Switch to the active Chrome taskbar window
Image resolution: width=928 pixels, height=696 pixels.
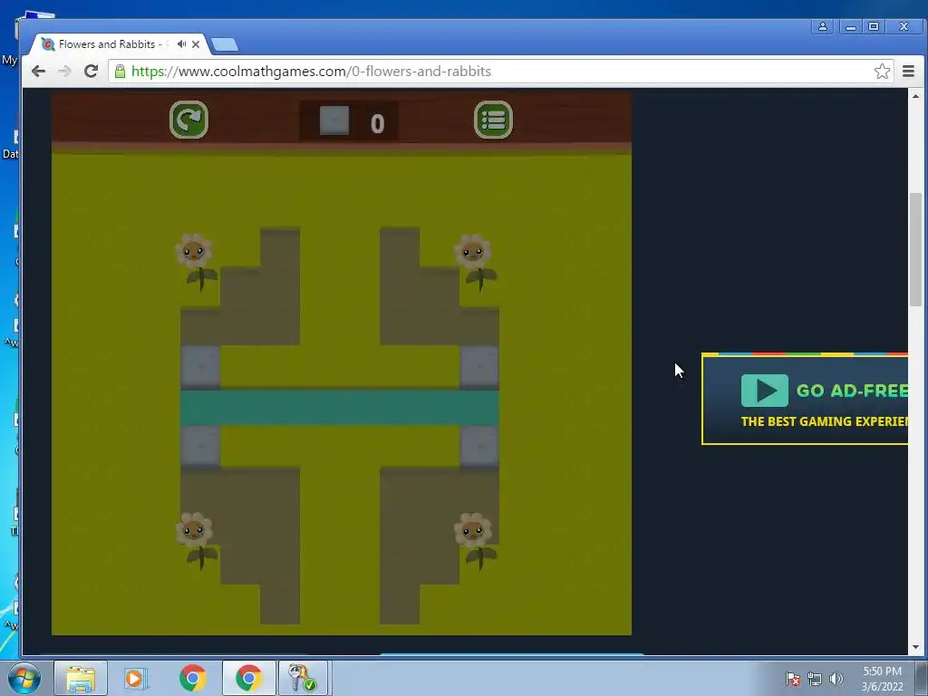[x=248, y=678]
